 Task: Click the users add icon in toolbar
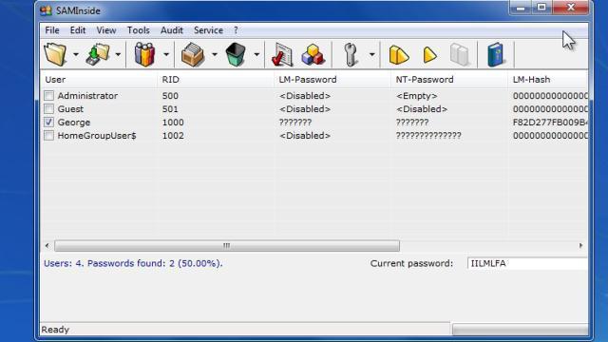[144, 54]
